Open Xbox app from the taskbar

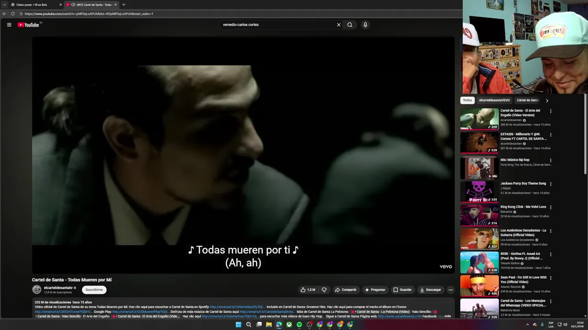coord(289,324)
